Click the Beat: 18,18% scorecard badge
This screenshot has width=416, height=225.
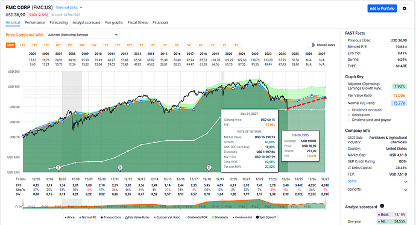392,215
